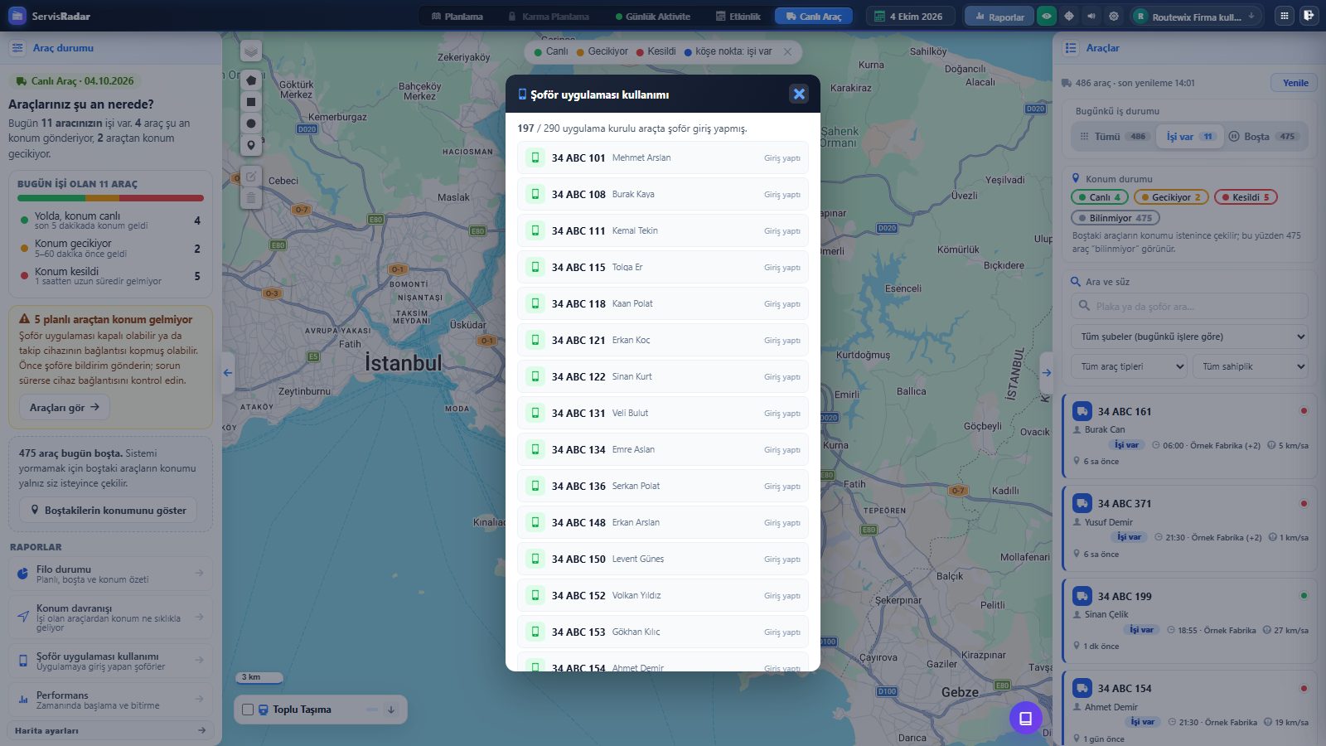Click phone icon on 34 ABC 131 row
Image resolution: width=1326 pixels, height=746 pixels.
535,413
